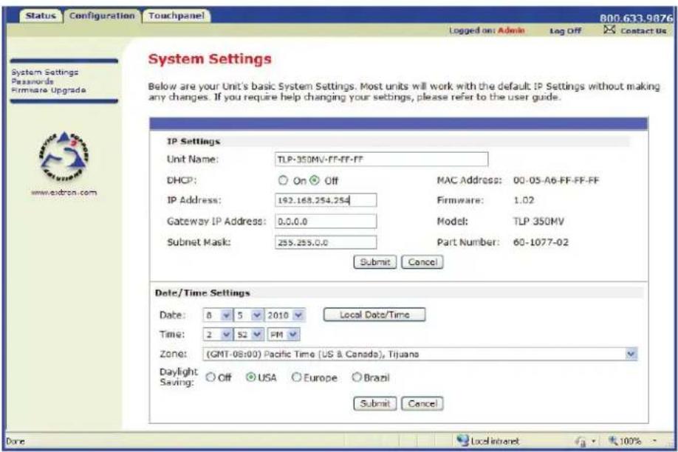The height and width of the screenshot is (452, 678).
Task: Click the Firmware version 1.02 text
Action: [x=524, y=200]
